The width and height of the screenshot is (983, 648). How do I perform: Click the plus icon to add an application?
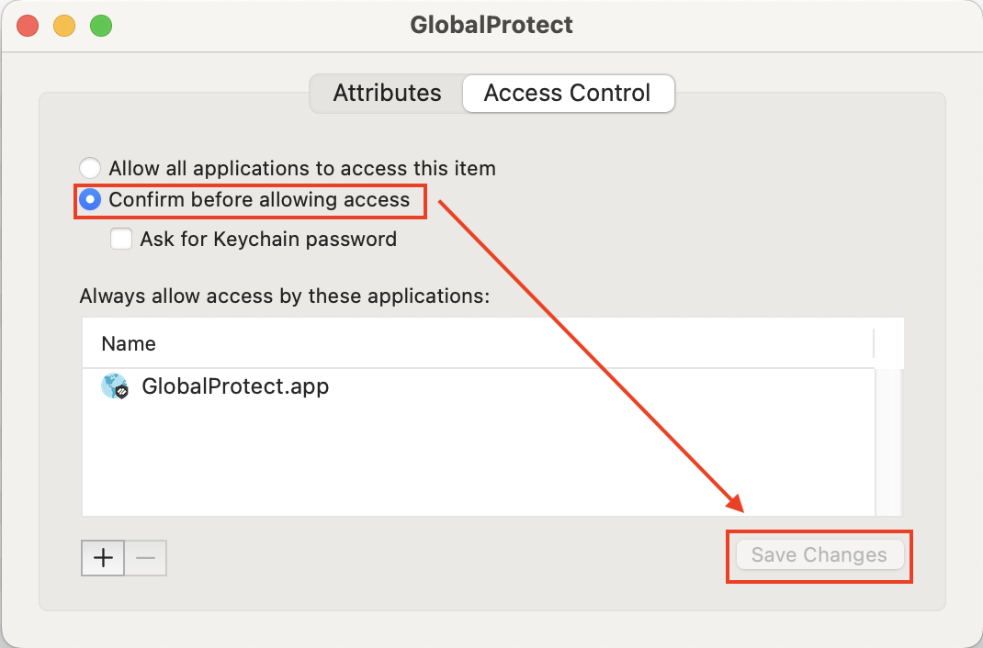102,557
